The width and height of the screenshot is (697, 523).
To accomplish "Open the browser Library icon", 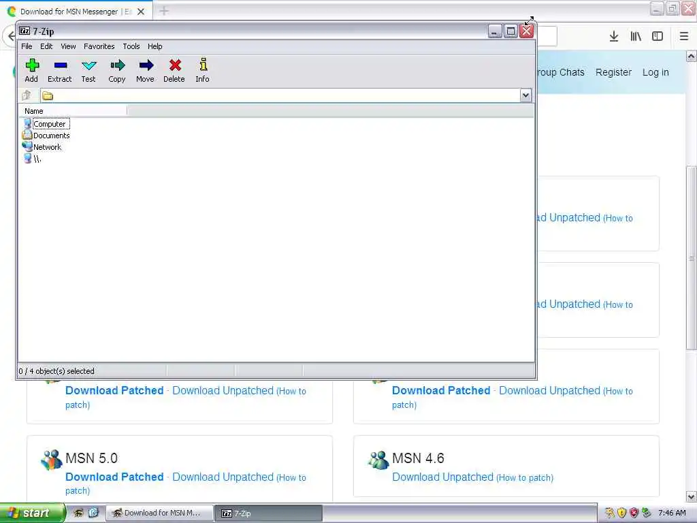I will 636,37.
